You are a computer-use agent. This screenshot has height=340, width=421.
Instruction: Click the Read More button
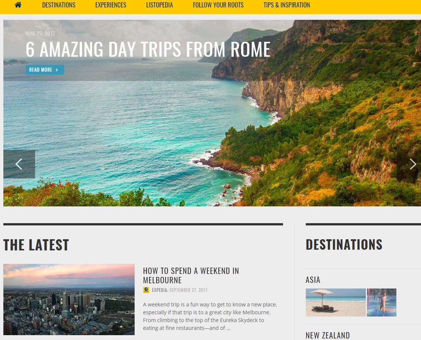pos(45,70)
